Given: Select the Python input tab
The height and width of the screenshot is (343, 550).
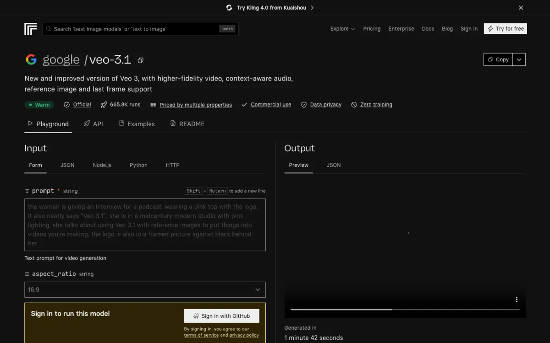Looking at the screenshot, I should coord(138,165).
